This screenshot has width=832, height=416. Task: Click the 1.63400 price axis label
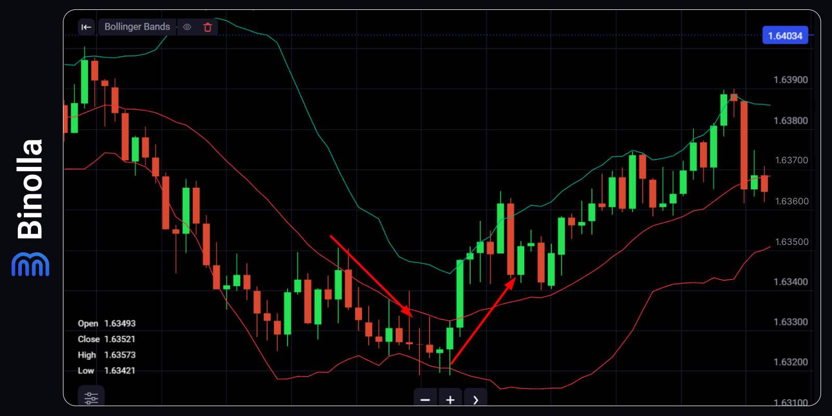pos(791,282)
